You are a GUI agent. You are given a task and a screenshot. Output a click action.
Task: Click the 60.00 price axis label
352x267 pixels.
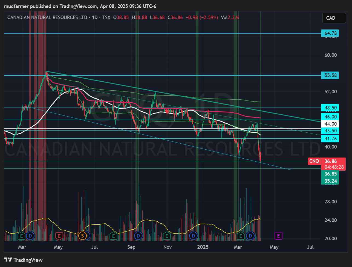(330, 55)
